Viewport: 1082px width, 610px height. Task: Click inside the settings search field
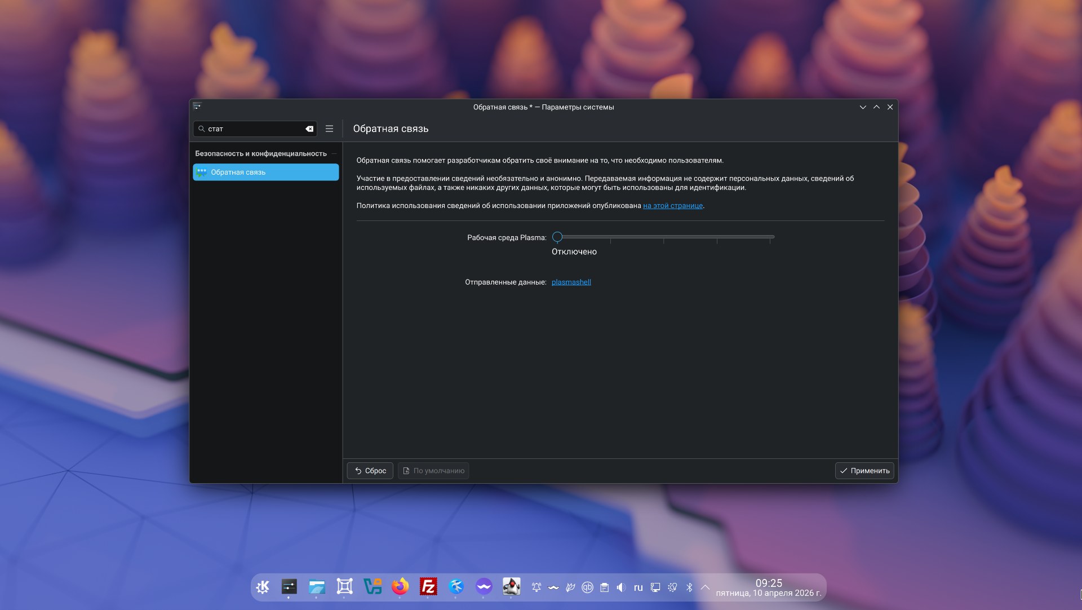click(x=254, y=129)
